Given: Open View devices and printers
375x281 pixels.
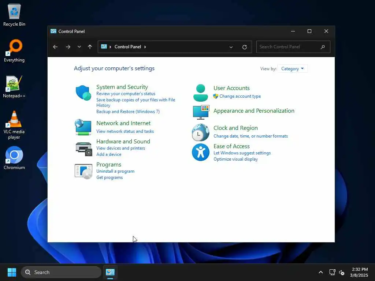Looking at the screenshot, I should pos(120,148).
